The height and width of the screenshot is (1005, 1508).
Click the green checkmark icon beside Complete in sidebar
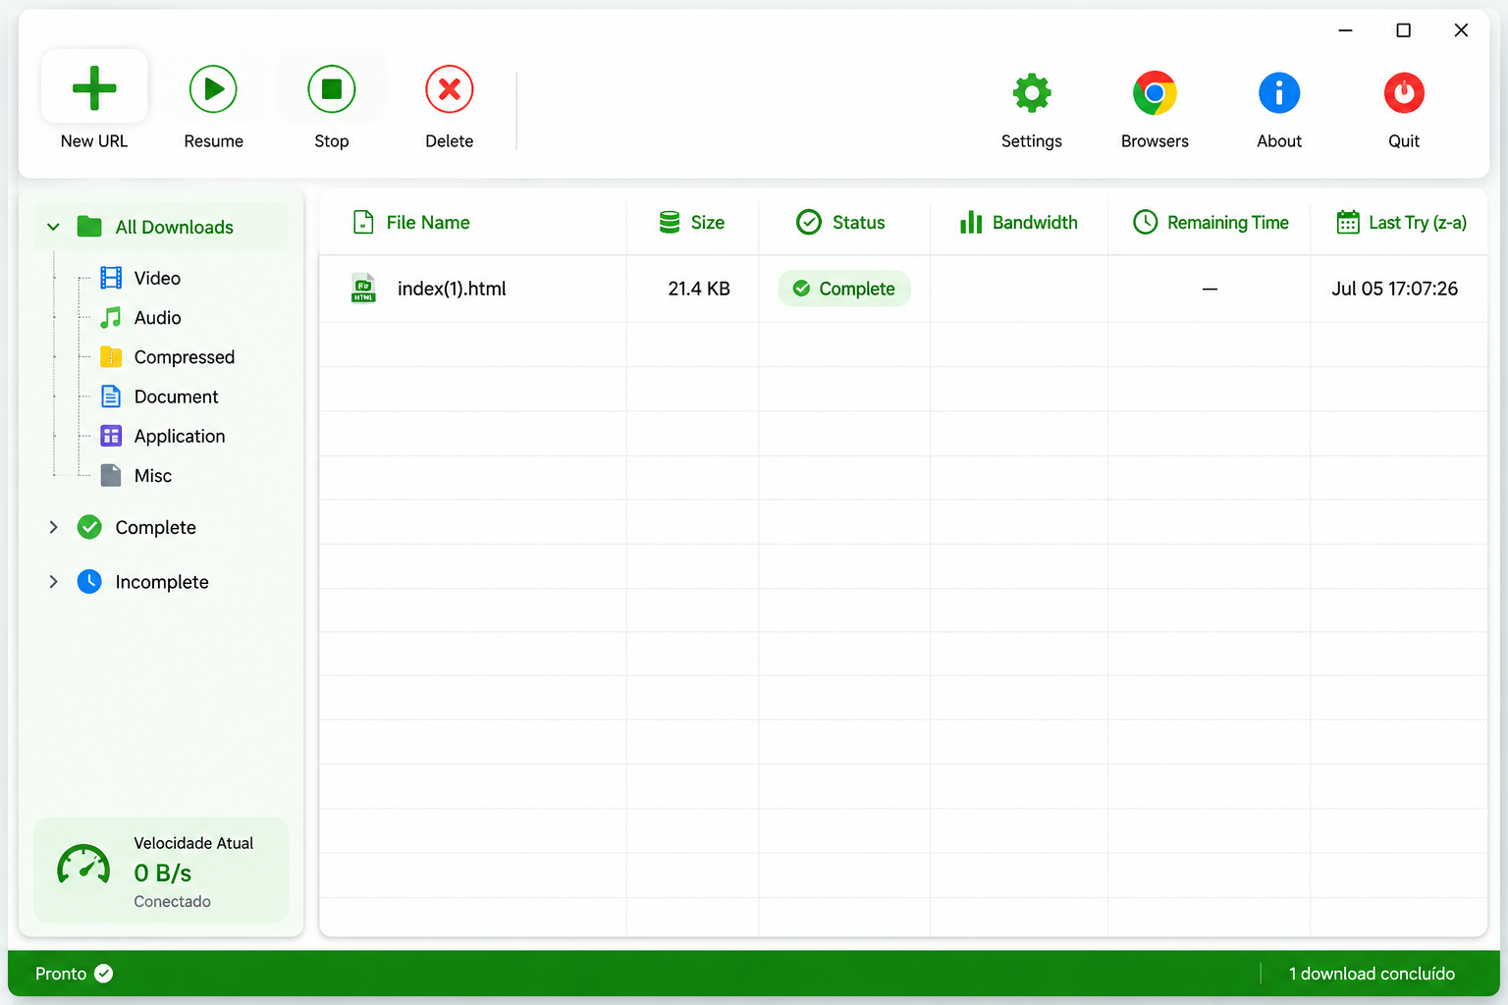(89, 527)
